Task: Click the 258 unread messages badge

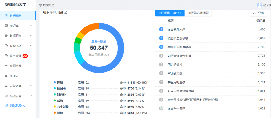Action: [25, 56]
